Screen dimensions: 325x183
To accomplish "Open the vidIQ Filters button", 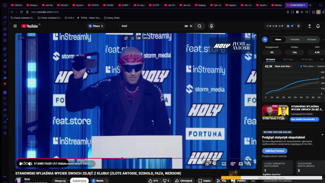I will tap(96, 26).
